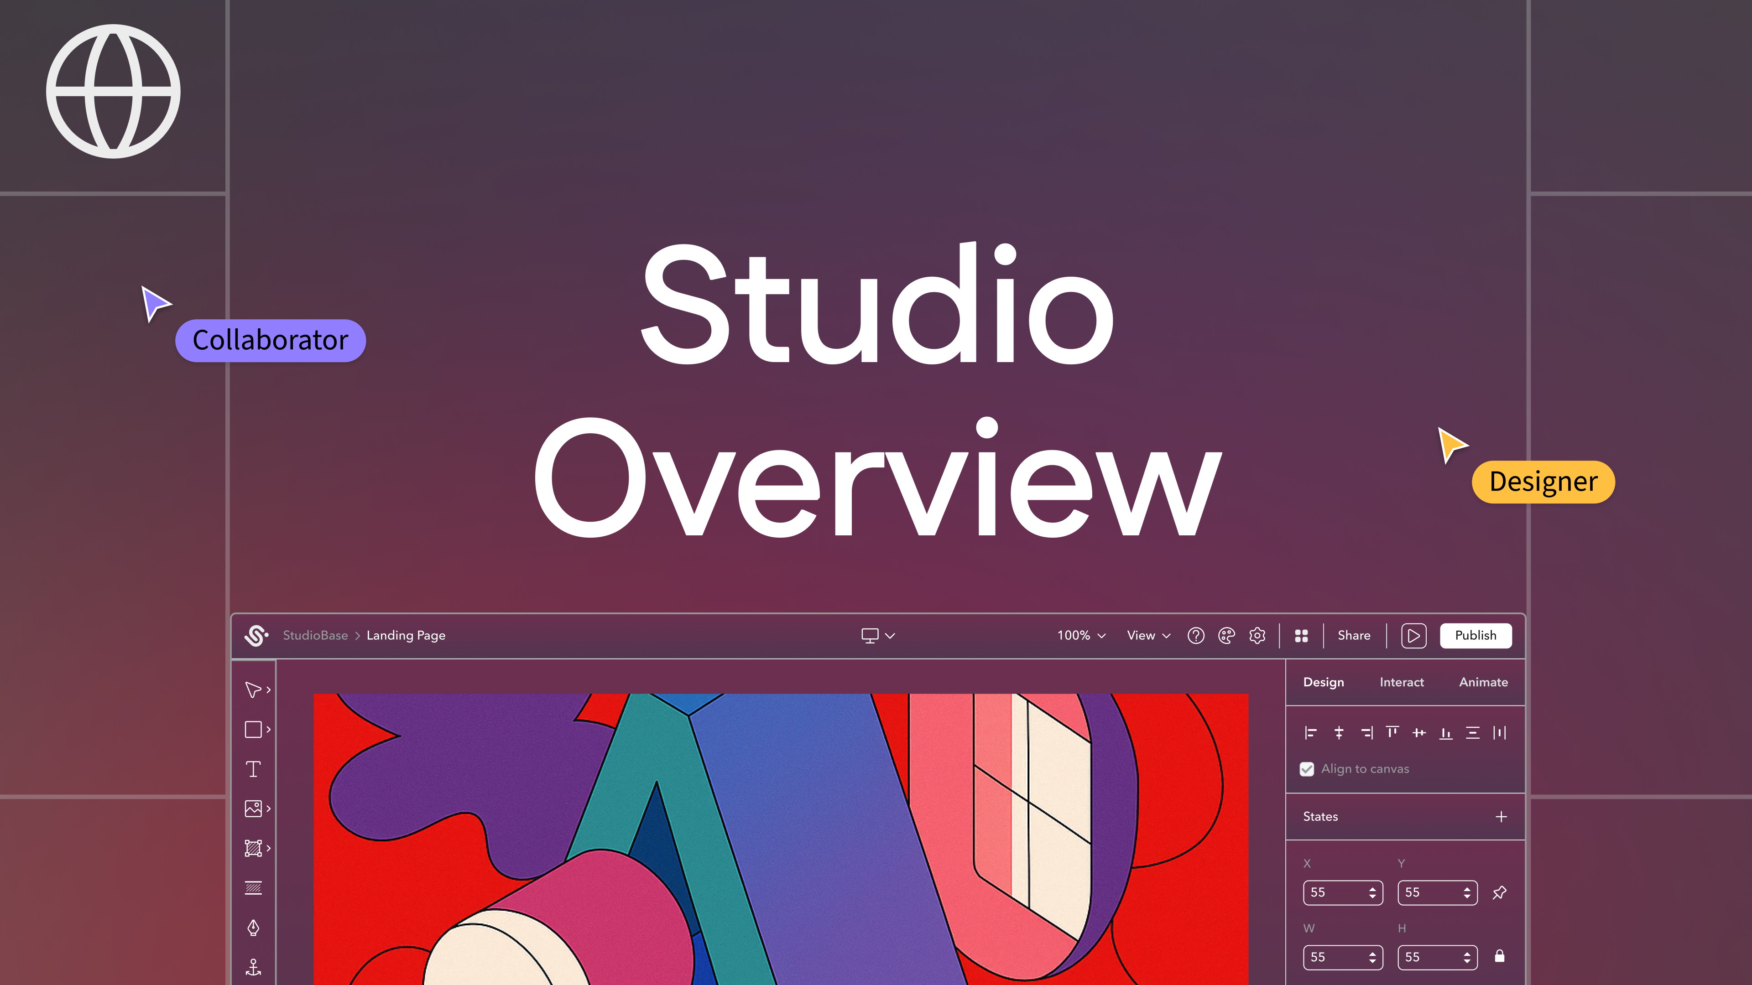
Task: Select the hatched strip tool
Action: (x=253, y=888)
